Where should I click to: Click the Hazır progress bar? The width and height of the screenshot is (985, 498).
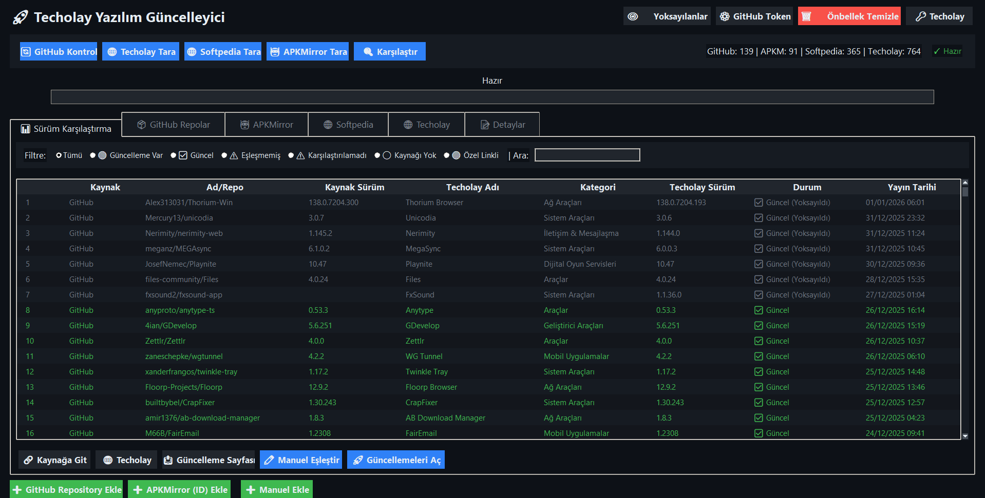492,97
